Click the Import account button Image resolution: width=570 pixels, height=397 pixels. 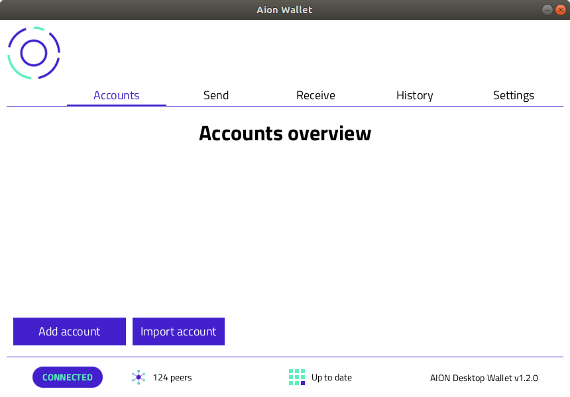click(x=178, y=331)
